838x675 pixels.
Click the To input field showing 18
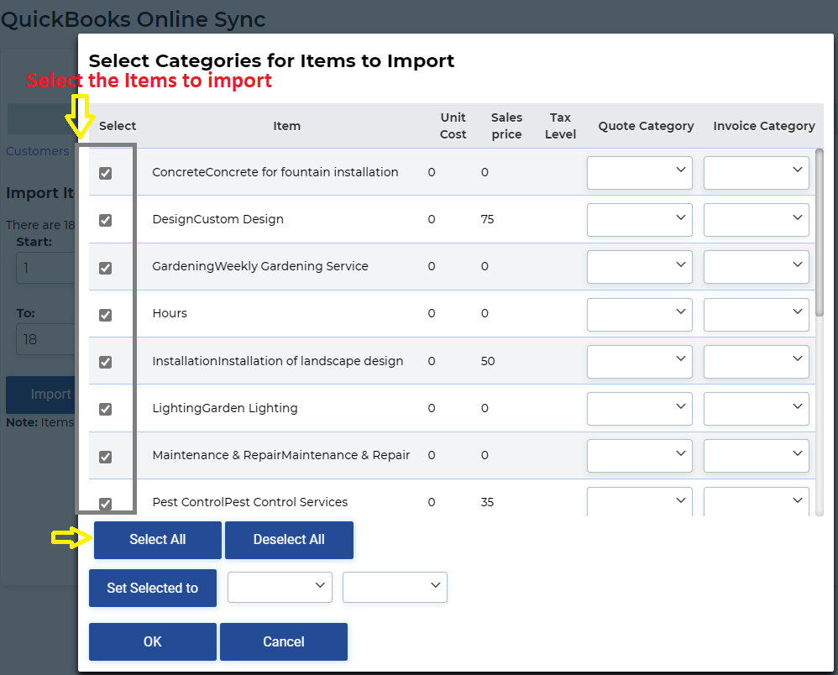point(47,339)
